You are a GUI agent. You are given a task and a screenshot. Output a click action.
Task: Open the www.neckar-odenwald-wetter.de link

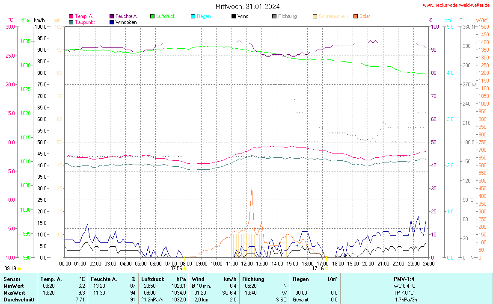456,5
